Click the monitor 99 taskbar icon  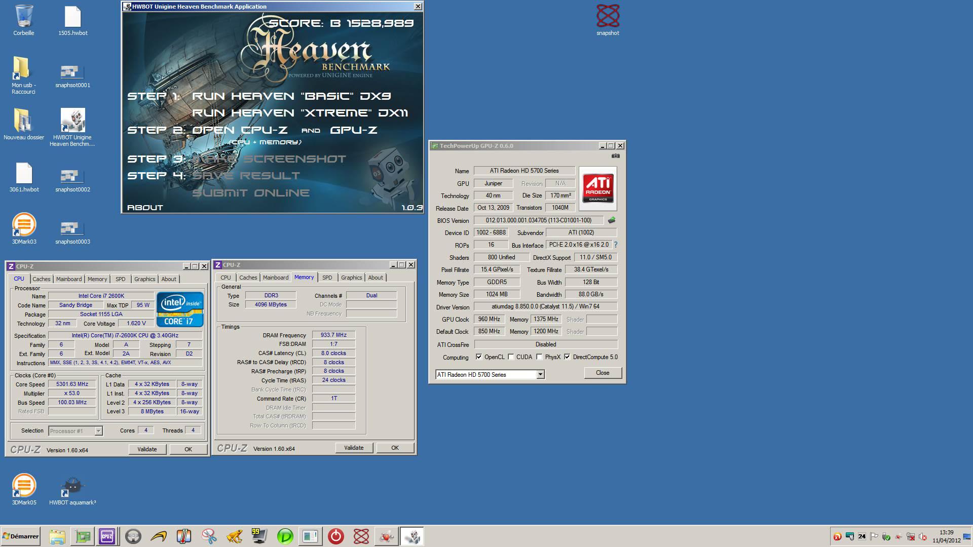[x=259, y=536]
